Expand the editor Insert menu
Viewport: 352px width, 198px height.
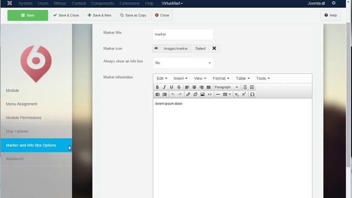[x=180, y=78]
